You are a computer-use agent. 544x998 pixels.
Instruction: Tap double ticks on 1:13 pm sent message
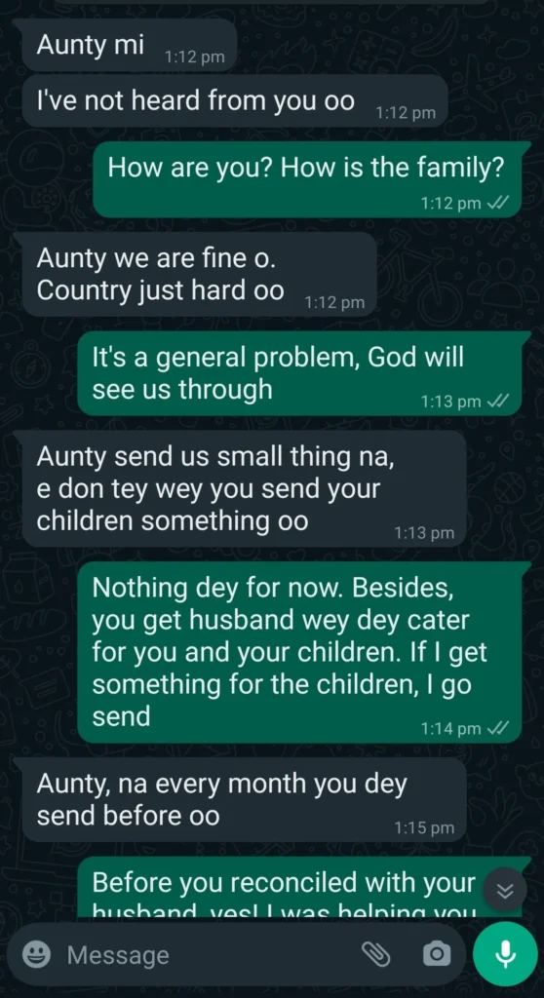click(497, 401)
